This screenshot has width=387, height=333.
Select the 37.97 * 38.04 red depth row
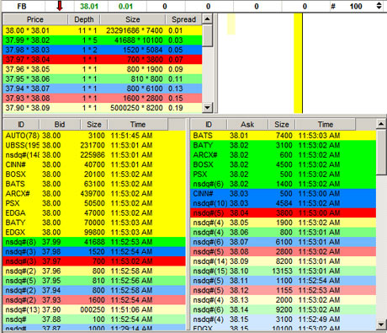click(103, 60)
